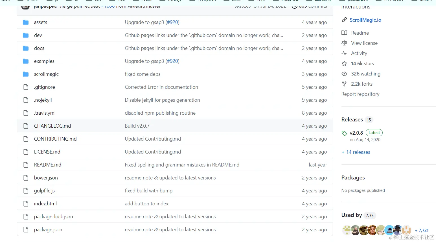Click the package-lock.json file icon
This screenshot has width=436, height=242.
coord(26,217)
